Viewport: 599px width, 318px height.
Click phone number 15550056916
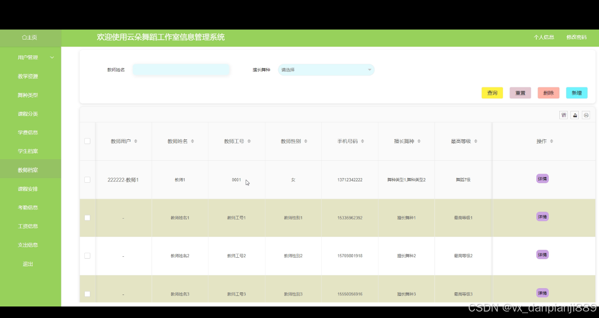pos(350,294)
